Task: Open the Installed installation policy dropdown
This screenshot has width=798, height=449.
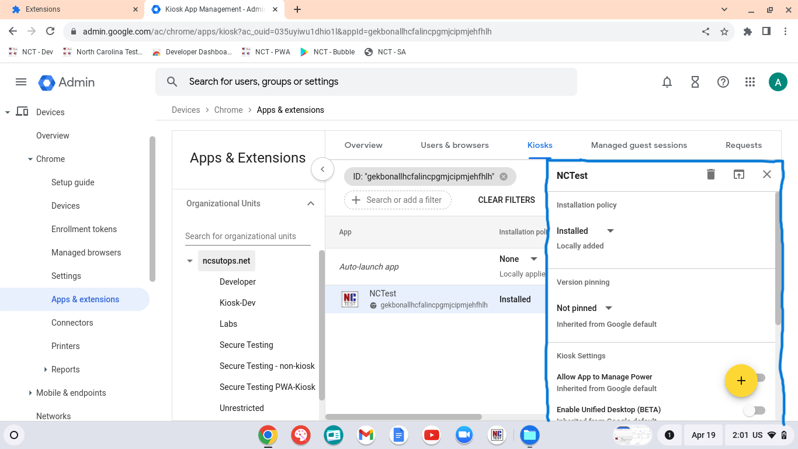Action: tap(585, 231)
